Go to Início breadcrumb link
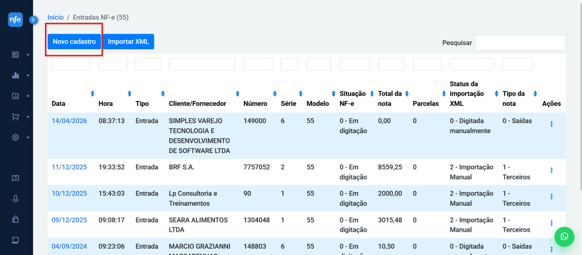The image size is (582, 255). [x=56, y=18]
